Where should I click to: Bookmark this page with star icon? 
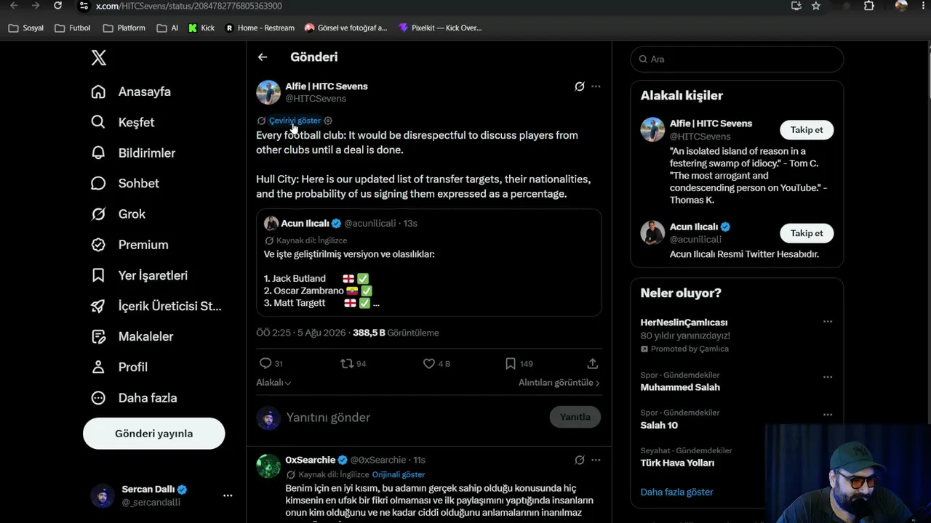pyautogui.click(x=816, y=6)
